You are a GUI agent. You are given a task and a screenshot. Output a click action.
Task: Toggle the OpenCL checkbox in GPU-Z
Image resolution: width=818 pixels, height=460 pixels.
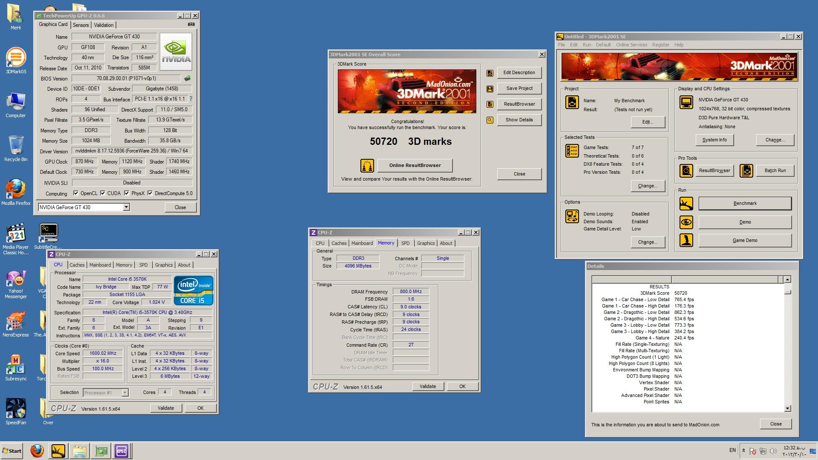pyautogui.click(x=76, y=193)
